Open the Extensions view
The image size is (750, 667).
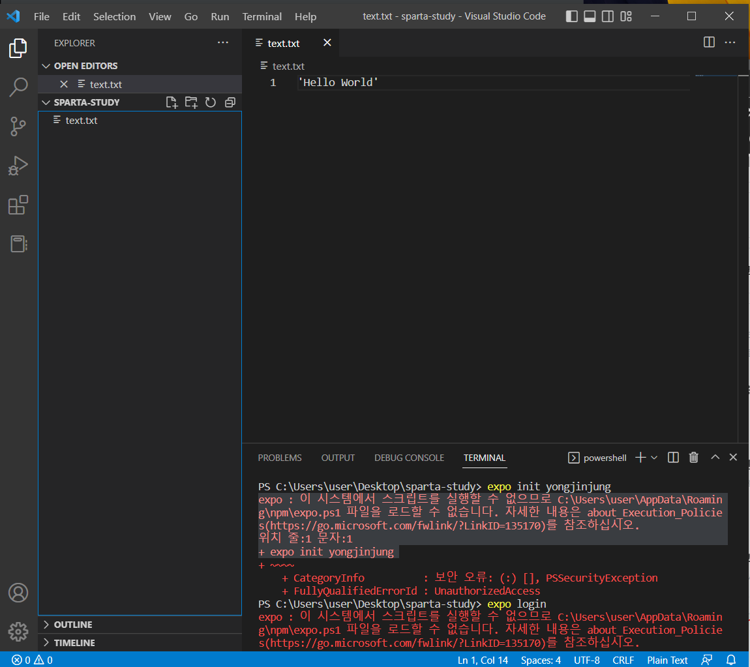click(18, 205)
